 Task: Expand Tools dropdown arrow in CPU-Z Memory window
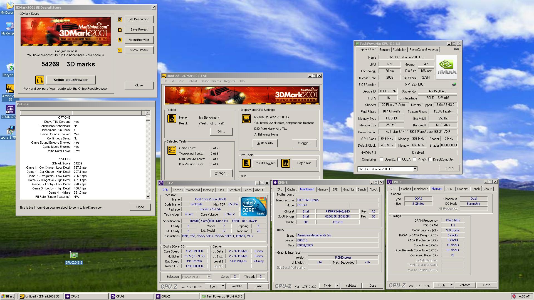coord(451,285)
